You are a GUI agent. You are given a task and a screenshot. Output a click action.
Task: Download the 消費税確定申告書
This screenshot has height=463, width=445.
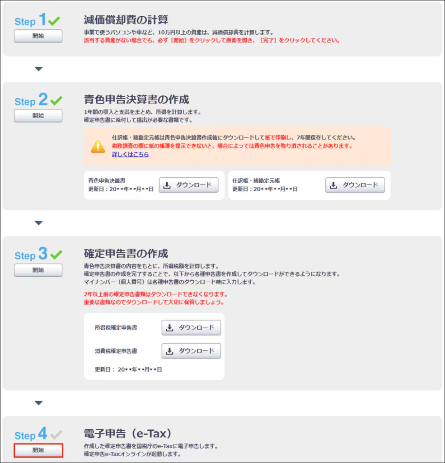pyautogui.click(x=191, y=351)
